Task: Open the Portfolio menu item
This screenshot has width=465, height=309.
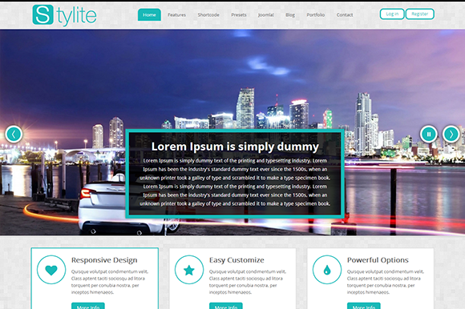Action: coord(316,14)
